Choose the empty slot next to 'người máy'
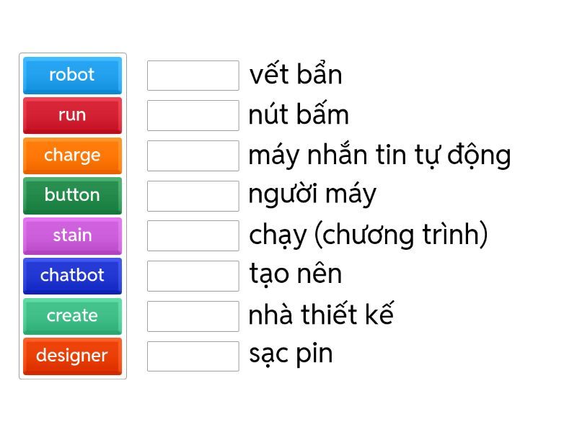This screenshot has height=432, width=577. [193, 196]
